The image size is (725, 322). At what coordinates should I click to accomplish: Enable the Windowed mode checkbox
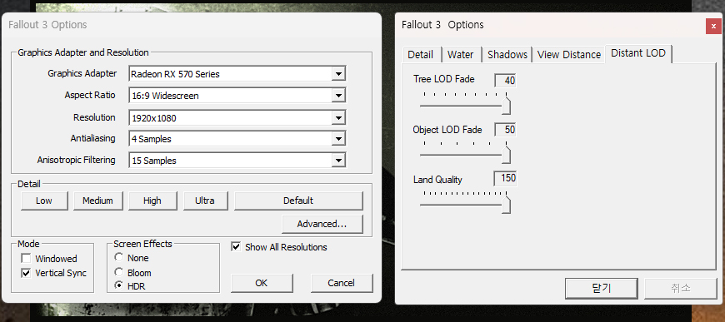(26, 259)
